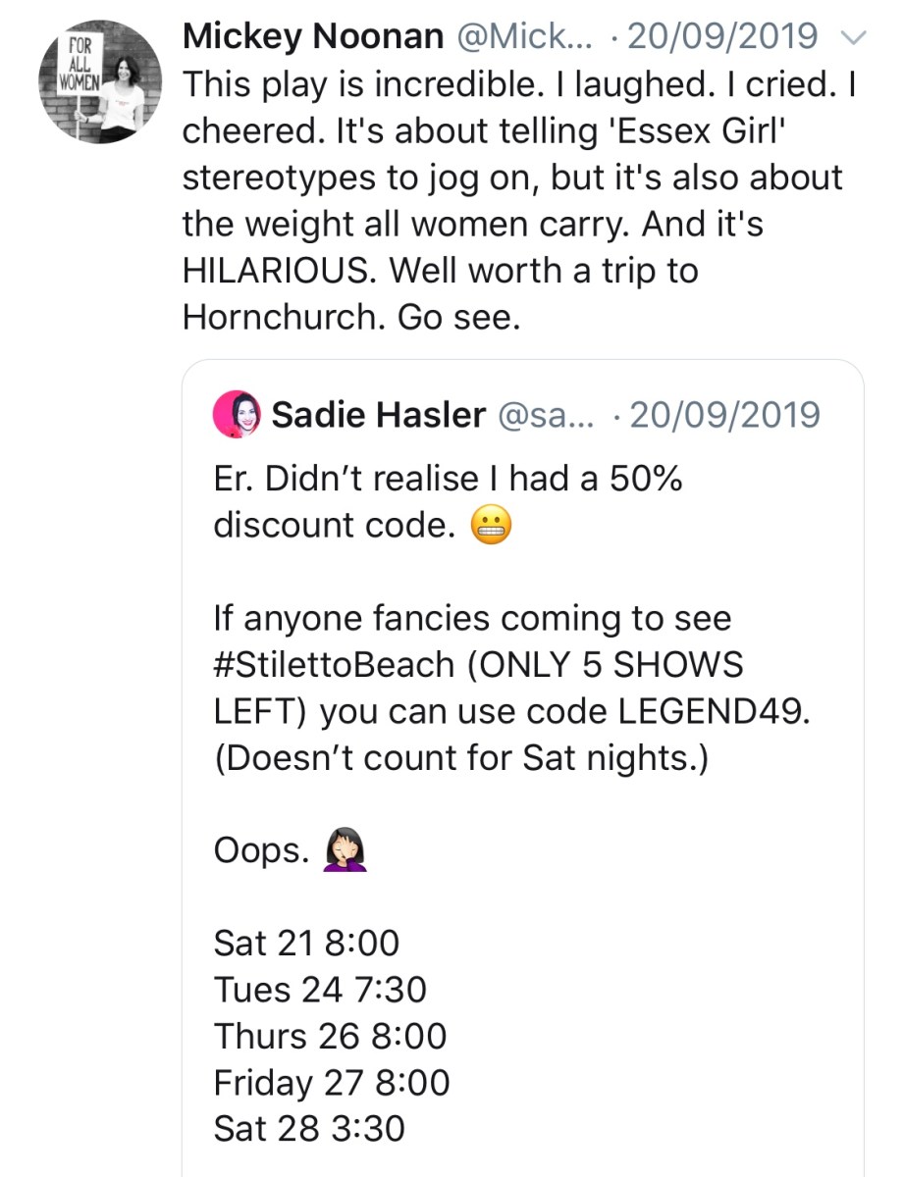Image resolution: width=903 pixels, height=1177 pixels.
Task: Click the main tweet's 20/09/2019 timestamp
Action: click(x=722, y=37)
